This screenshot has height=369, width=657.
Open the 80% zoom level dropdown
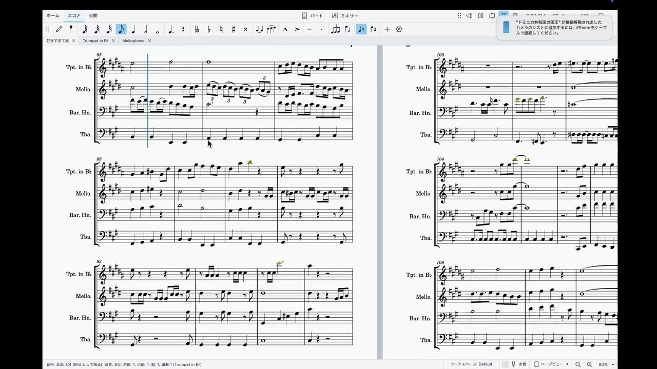pyautogui.click(x=606, y=364)
